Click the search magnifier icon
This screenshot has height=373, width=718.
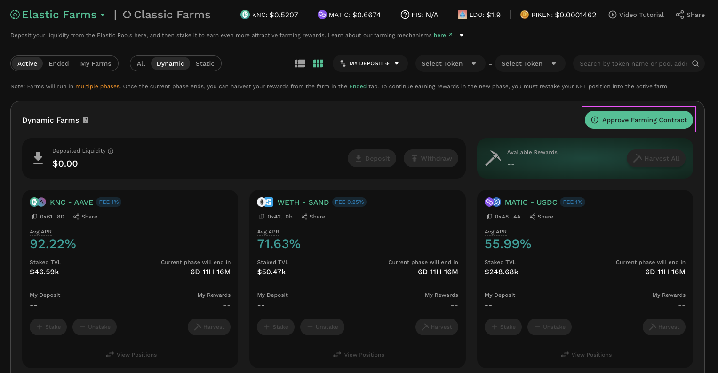pos(695,64)
